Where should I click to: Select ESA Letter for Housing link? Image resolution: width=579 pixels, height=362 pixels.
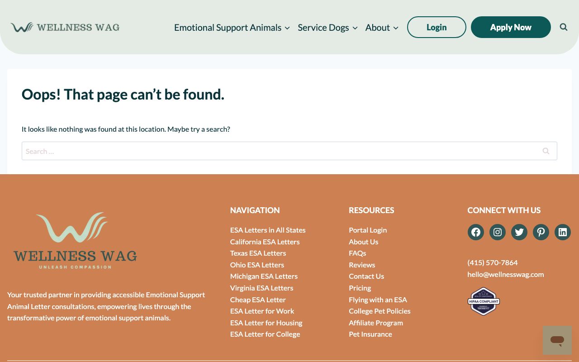[x=266, y=323]
